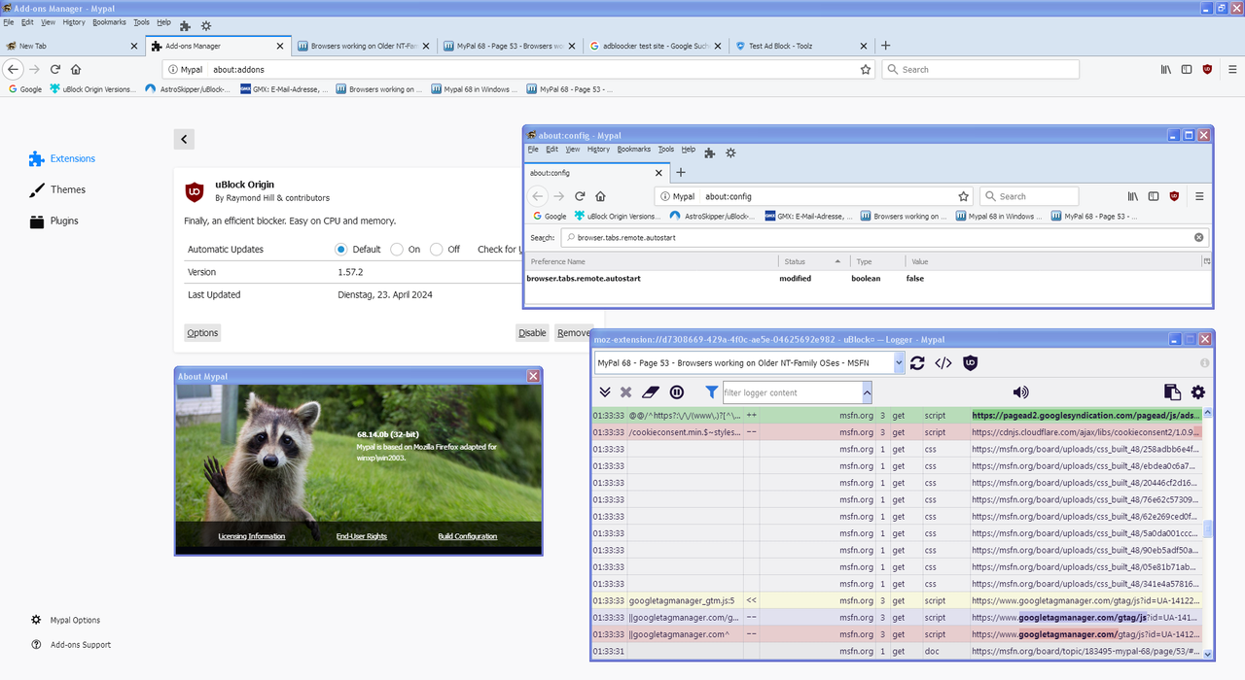This screenshot has width=1245, height=680.
Task: Bookmark about:addons with the star icon
Action: click(x=865, y=69)
